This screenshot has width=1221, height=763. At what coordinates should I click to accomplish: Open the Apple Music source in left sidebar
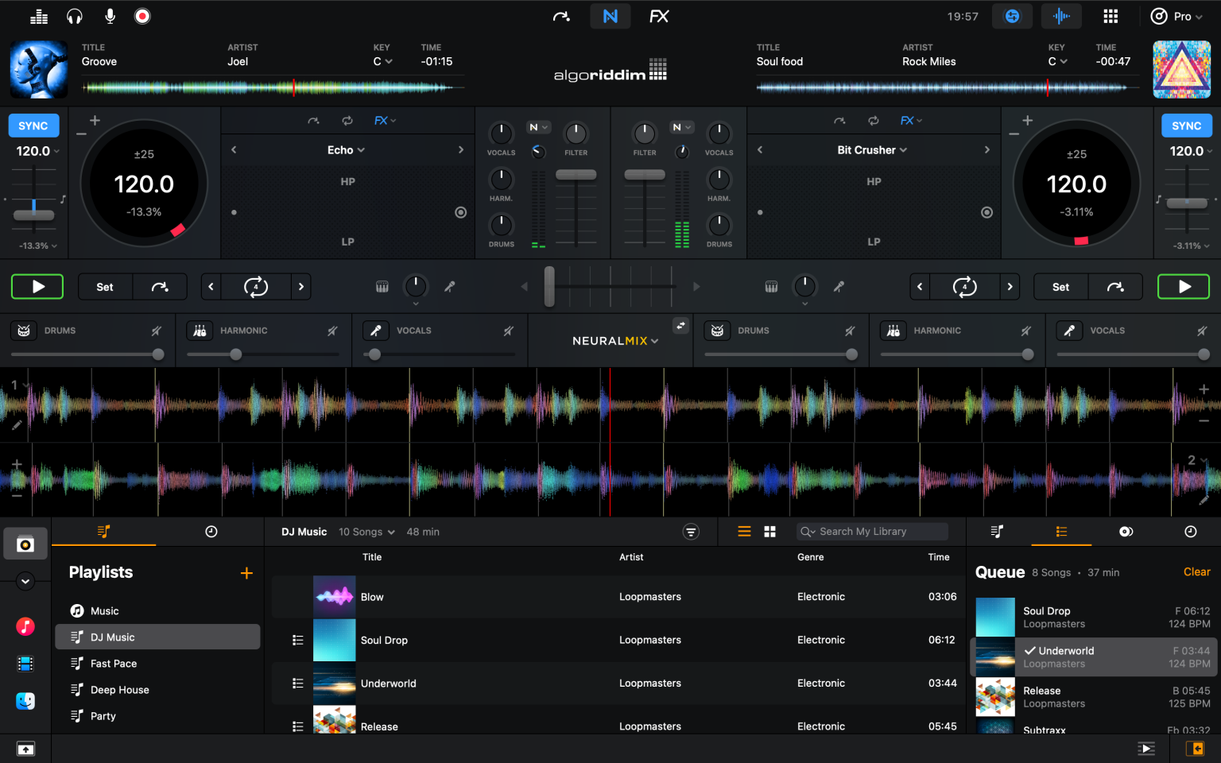pyautogui.click(x=25, y=626)
